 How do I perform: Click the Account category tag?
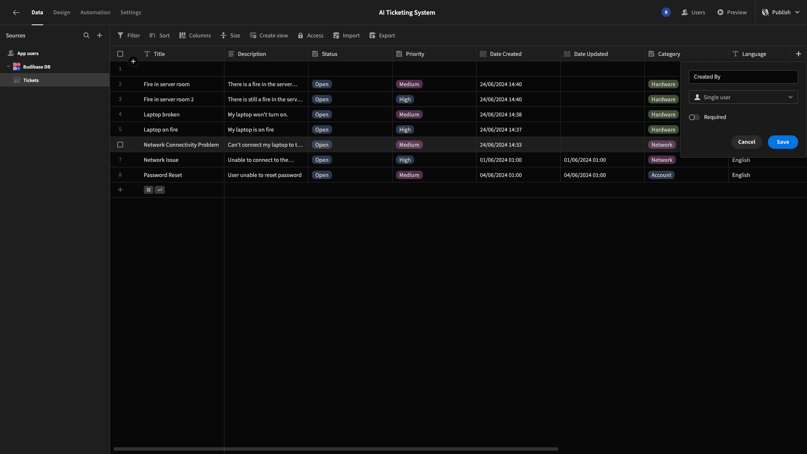661,175
